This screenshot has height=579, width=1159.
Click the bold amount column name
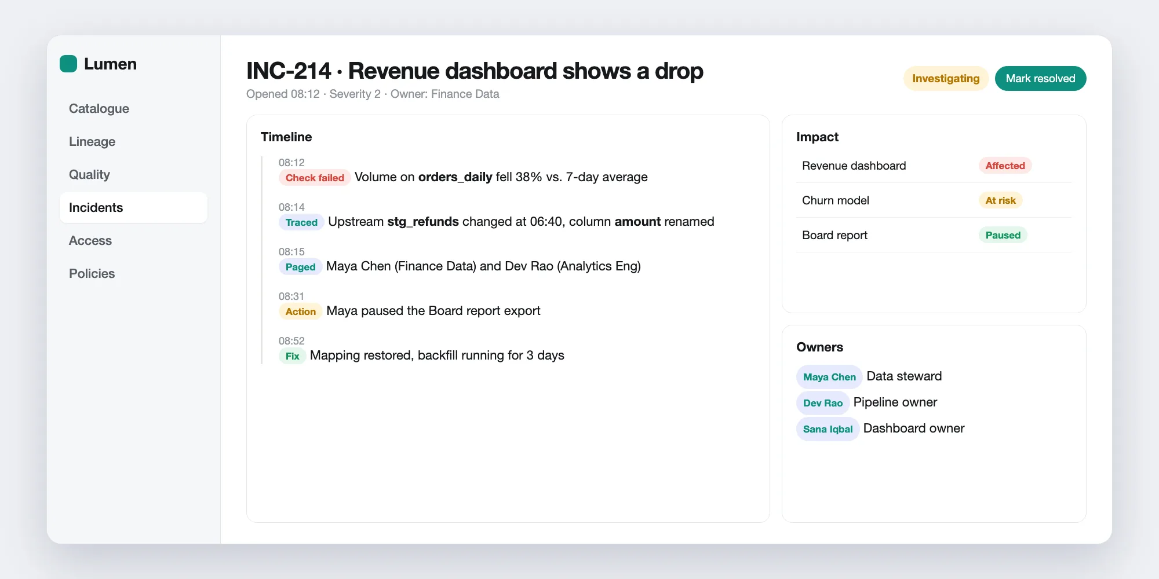[x=637, y=222]
